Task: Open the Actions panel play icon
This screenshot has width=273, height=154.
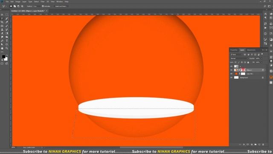Action: pyautogui.click(x=265, y=28)
